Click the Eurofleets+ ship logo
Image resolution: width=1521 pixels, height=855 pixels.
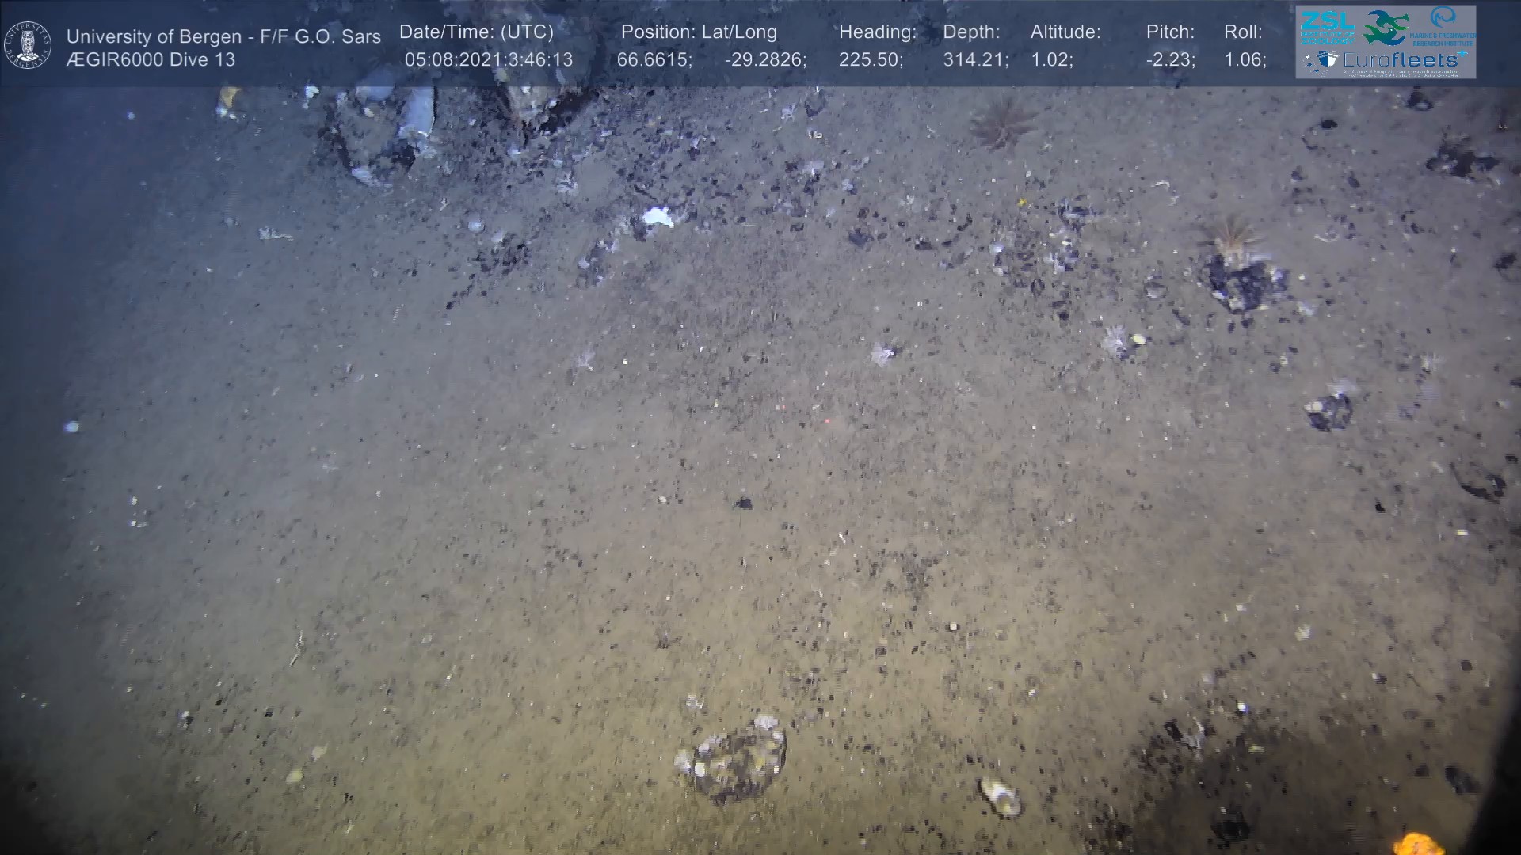pyautogui.click(x=1321, y=61)
